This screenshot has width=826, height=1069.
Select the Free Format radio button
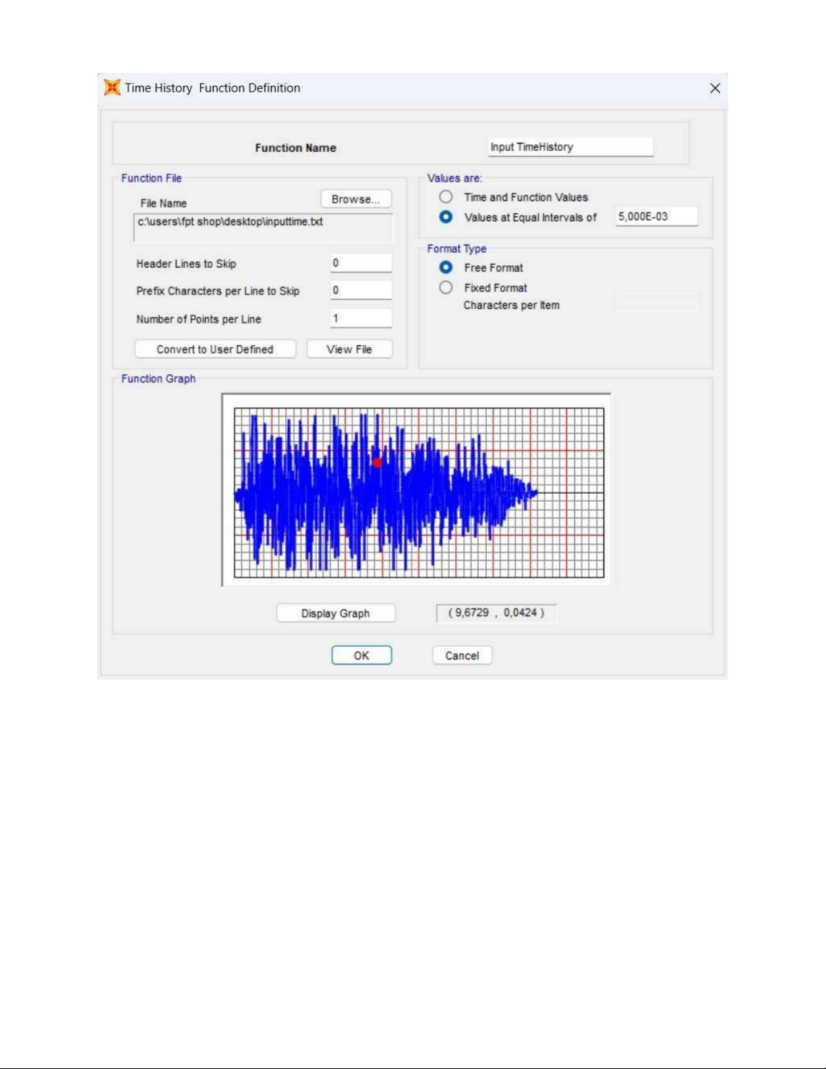tap(446, 268)
